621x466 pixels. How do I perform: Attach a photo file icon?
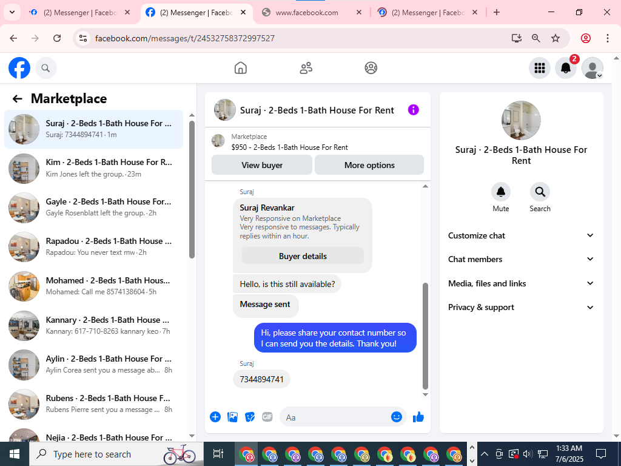pos(232,417)
